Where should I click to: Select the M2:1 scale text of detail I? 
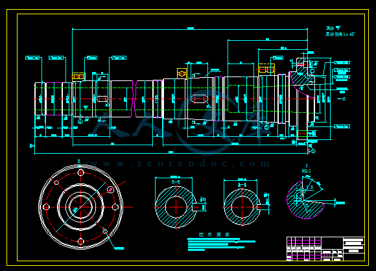point(306,171)
